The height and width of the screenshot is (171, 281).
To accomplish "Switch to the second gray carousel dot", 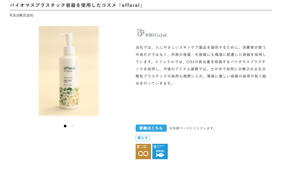I will coord(73,126).
